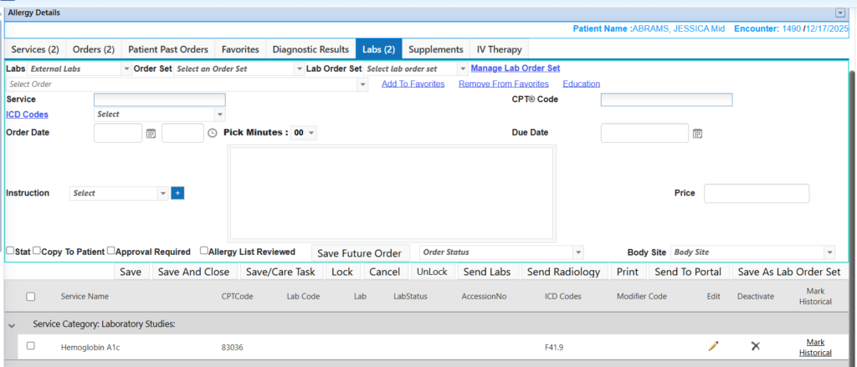This screenshot has width=857, height=367.
Task: Edit Hemoglobin A1c with pencil icon
Action: point(713,346)
